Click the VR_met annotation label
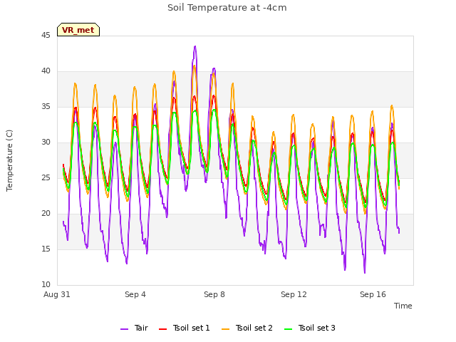This screenshot has width=456, height=342. [78, 30]
